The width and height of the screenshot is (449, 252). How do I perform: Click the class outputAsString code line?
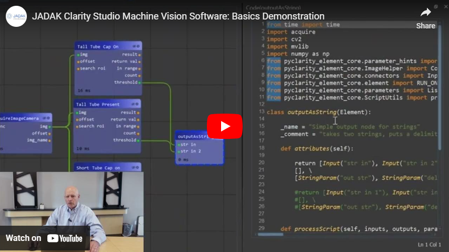[x=318, y=112]
